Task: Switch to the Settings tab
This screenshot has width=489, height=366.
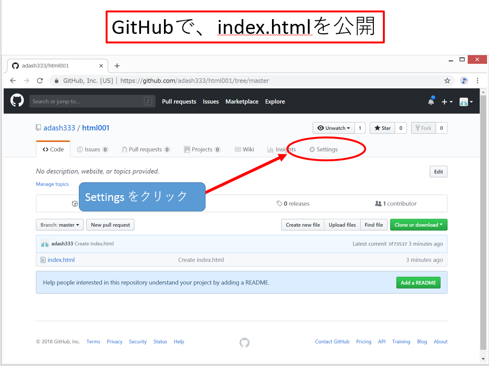Action: coord(324,149)
